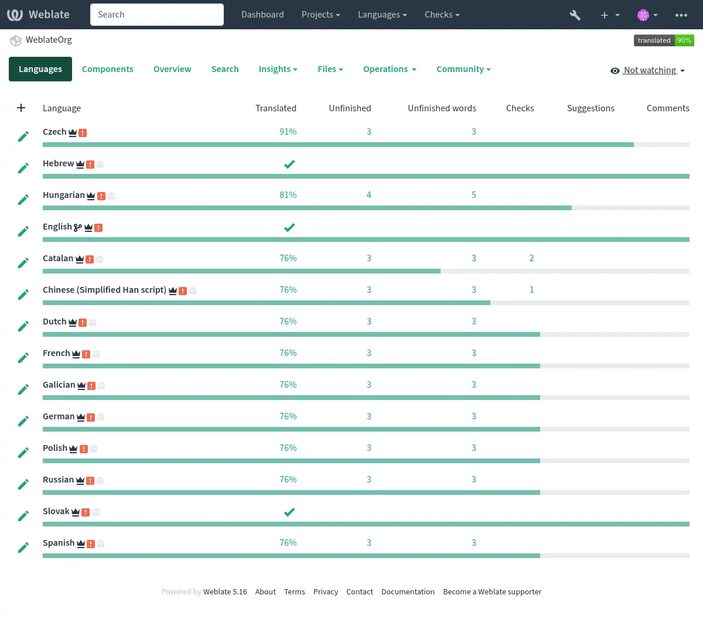
Task: Switch to the Components tab
Action: (x=107, y=69)
